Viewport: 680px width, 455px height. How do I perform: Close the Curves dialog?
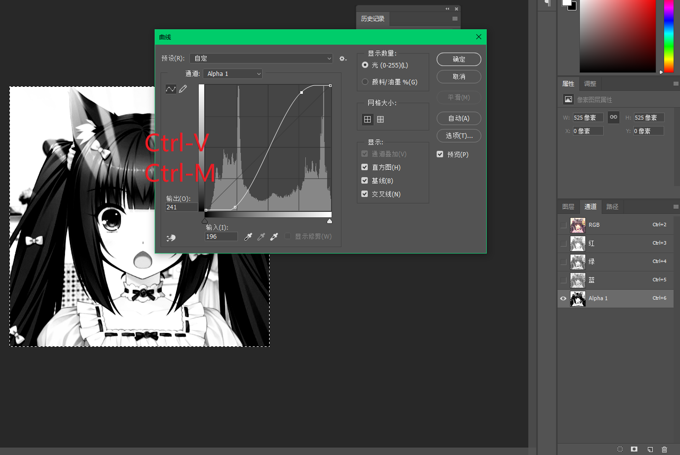pyautogui.click(x=478, y=37)
